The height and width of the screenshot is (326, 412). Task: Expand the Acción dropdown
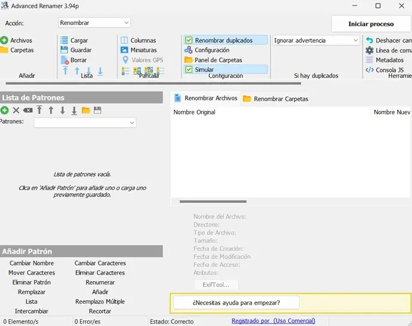[94, 23]
